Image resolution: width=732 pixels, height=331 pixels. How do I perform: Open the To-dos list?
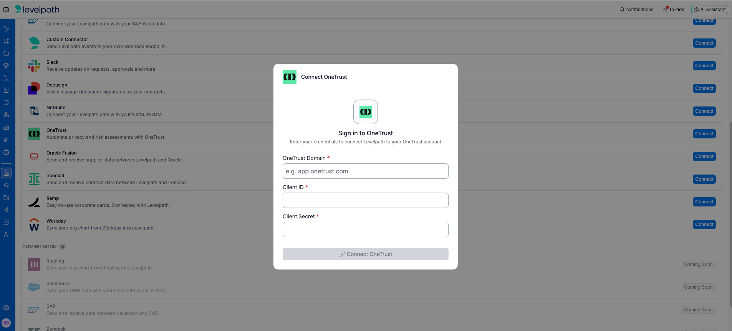(x=674, y=10)
